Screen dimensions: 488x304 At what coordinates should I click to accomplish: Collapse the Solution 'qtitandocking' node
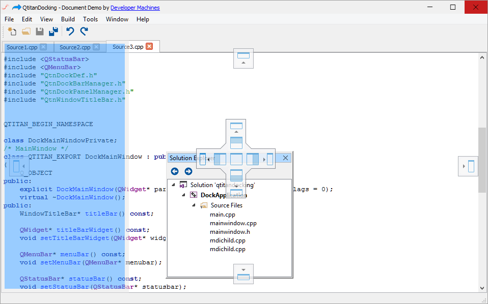(x=173, y=185)
